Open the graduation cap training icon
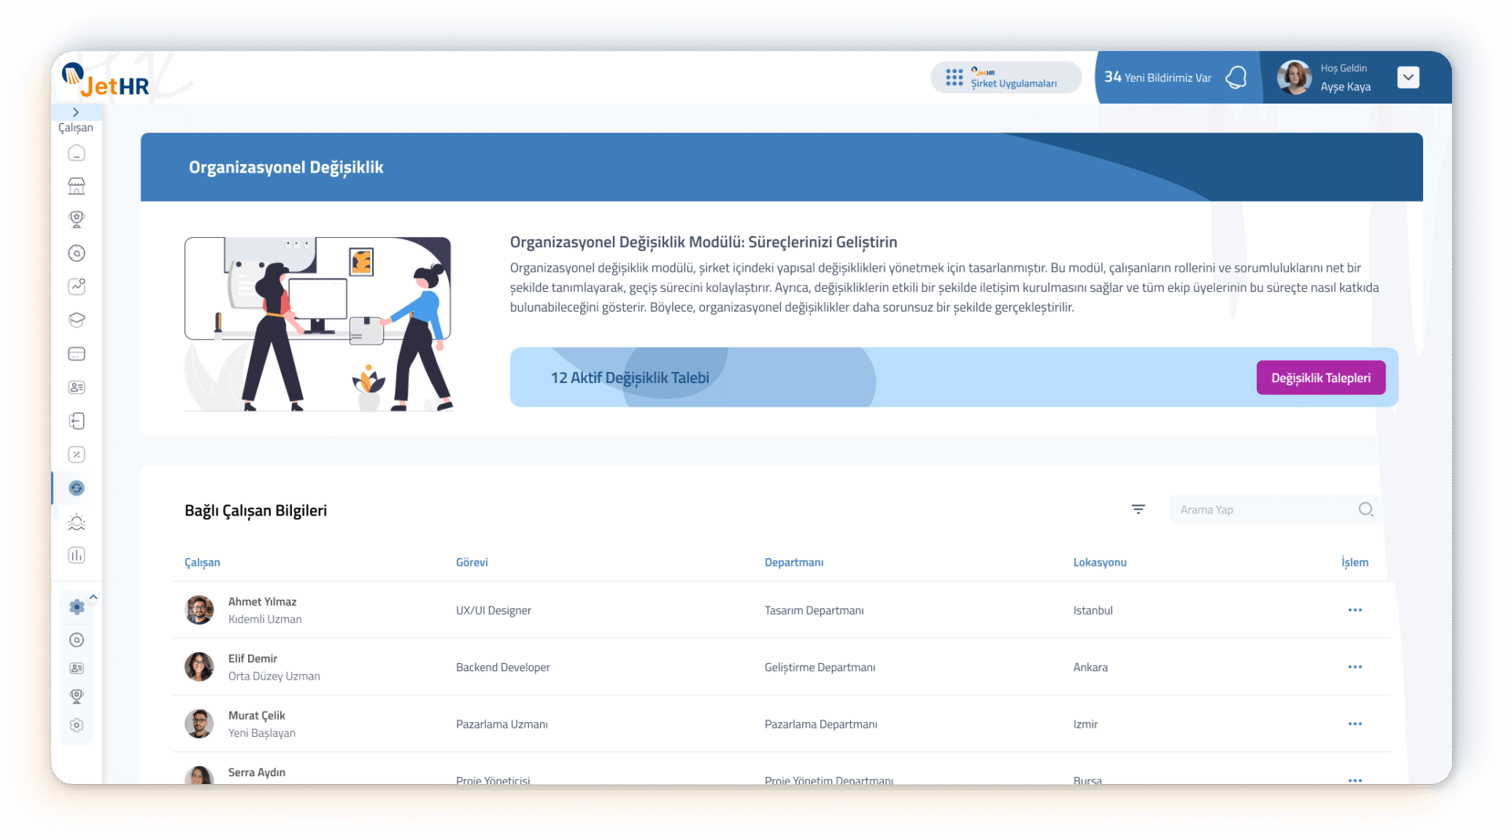The height and width of the screenshot is (839, 1507). (x=76, y=320)
